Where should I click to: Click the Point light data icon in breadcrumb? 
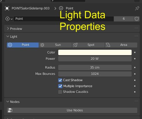[61, 8]
